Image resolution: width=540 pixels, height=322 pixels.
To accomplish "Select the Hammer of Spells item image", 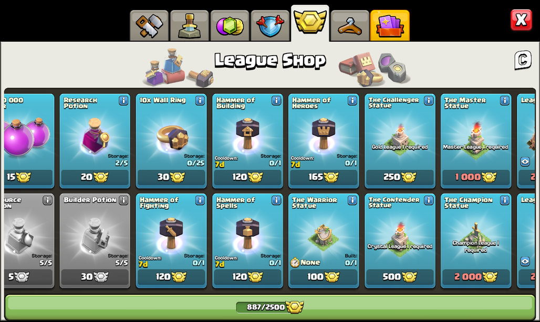I will 247,234.
